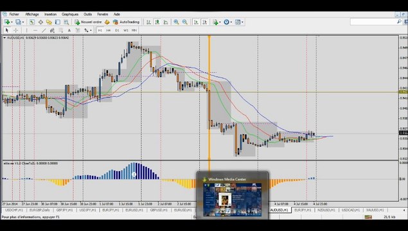Select the cursor arrow tool
The width and height of the screenshot is (408, 231).
click(x=7, y=30)
